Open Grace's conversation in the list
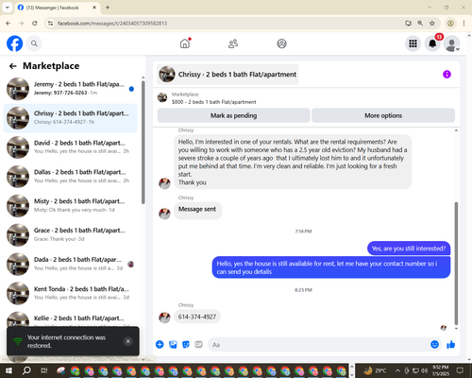Screen dimensions: 472x378 pyautogui.click(x=71, y=234)
